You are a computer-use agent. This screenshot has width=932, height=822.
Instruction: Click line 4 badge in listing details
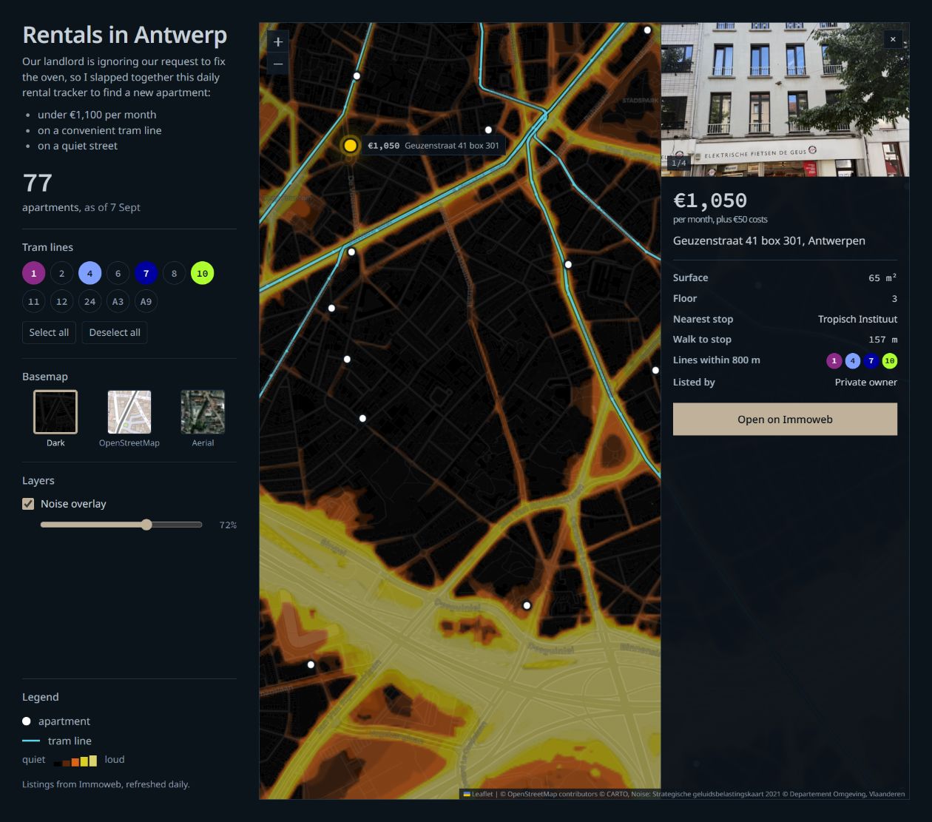click(853, 361)
